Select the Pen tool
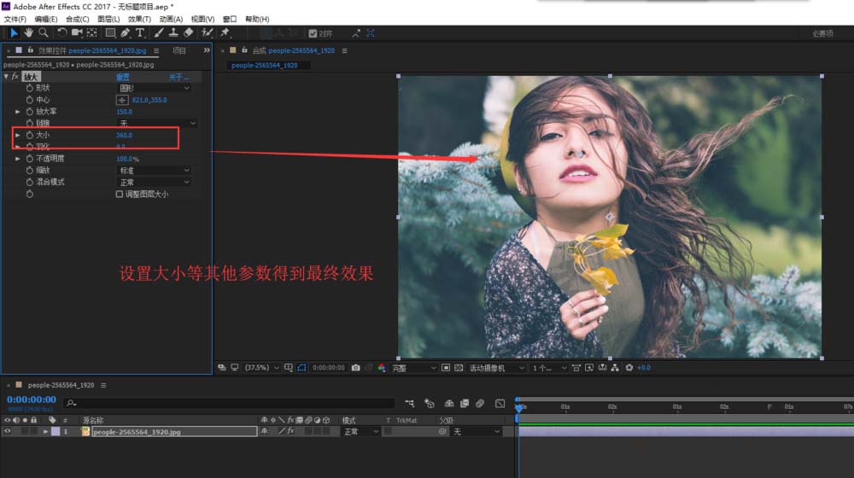Viewport: 854px width, 478px height. (126, 32)
